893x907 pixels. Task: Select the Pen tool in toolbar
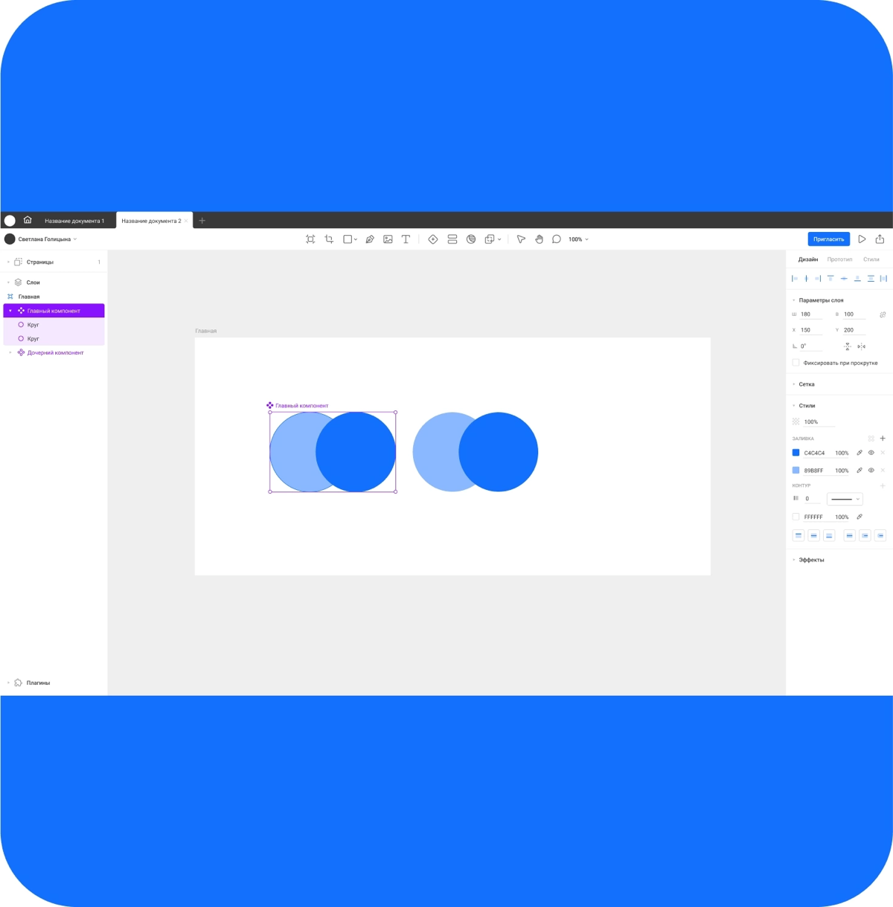click(370, 239)
